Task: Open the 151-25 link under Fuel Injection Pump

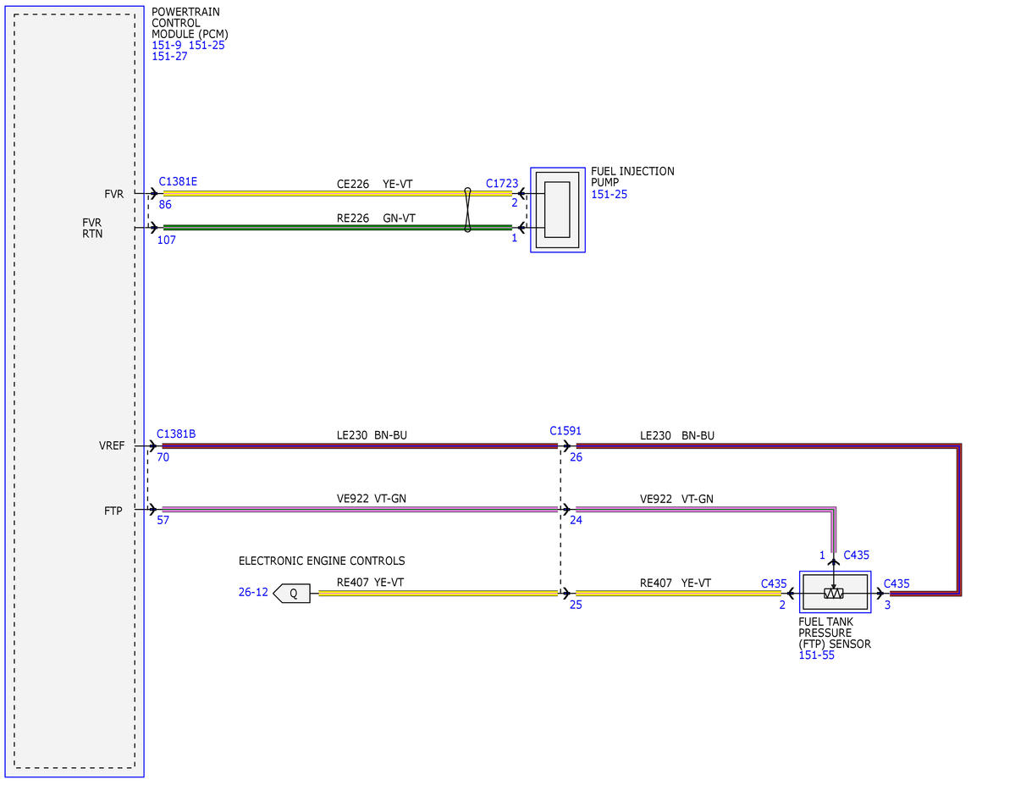Action: point(610,194)
